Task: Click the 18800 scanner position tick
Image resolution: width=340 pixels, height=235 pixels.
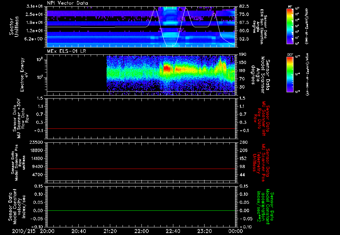Action: tap(37, 150)
